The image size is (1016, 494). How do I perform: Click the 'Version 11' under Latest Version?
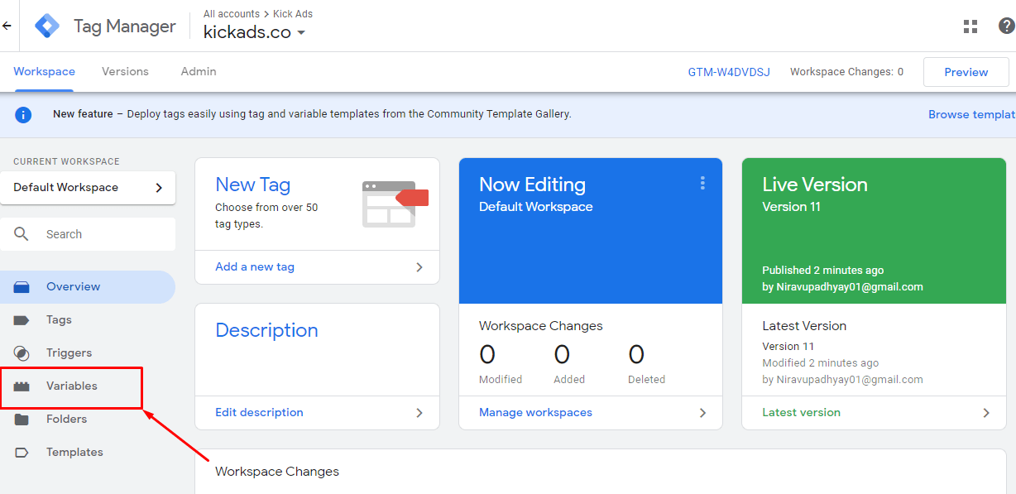pyautogui.click(x=788, y=347)
